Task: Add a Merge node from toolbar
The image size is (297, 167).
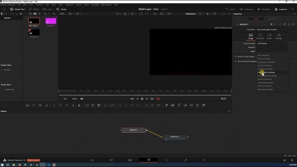Action: 87,105
